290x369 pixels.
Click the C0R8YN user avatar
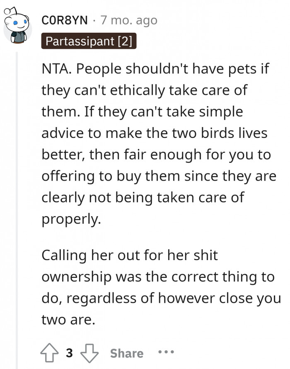point(17,28)
